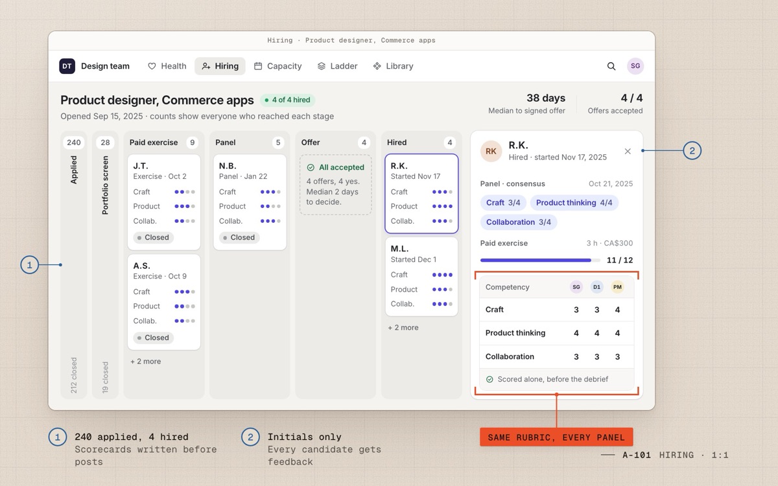Click the search magnifier icon
The image size is (778, 486).
[611, 66]
